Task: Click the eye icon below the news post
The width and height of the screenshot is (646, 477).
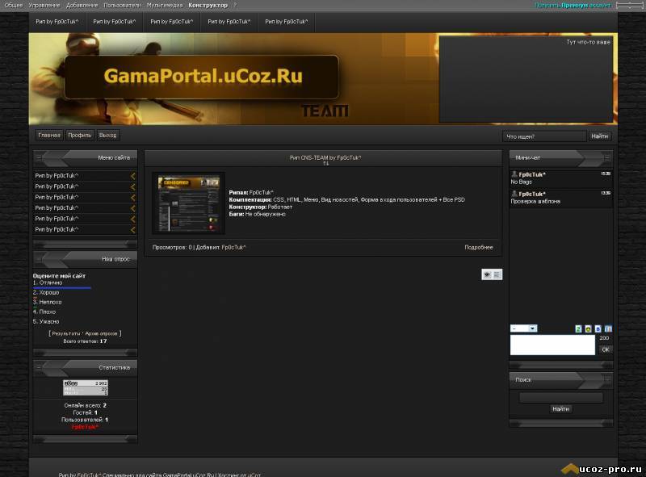Action: (x=487, y=274)
